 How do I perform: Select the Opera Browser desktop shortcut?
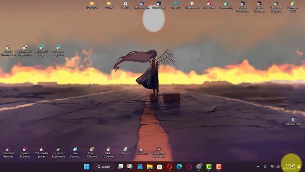click(x=25, y=152)
